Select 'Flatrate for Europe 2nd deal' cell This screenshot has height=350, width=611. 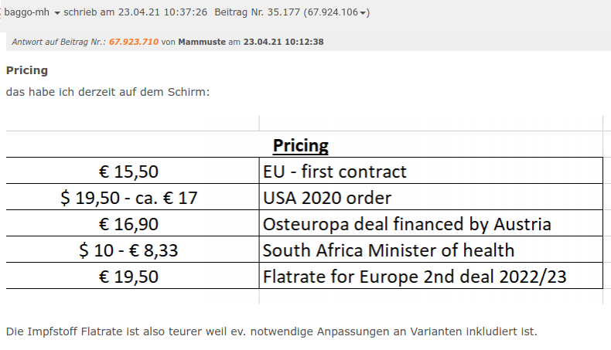pyautogui.click(x=415, y=277)
